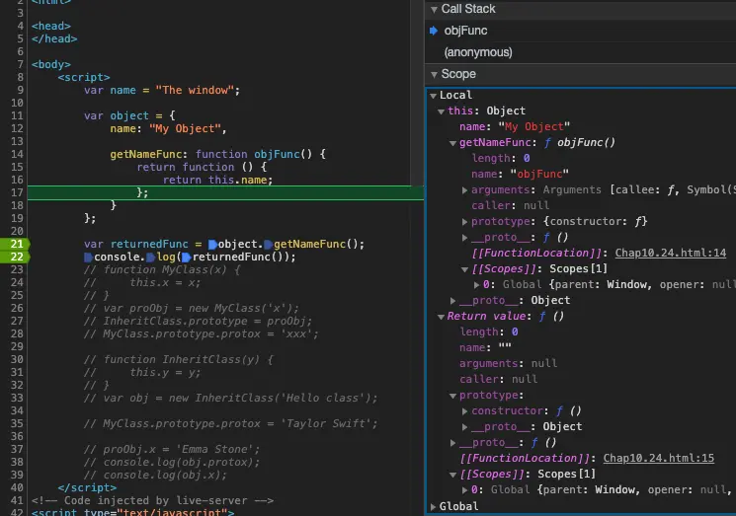Expand __proto__: Object under this
This screenshot has width=736, height=516.
452,301
